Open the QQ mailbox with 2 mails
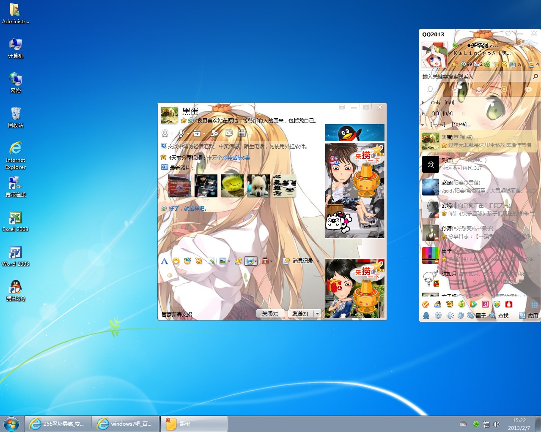The image size is (541, 432). pos(476,64)
